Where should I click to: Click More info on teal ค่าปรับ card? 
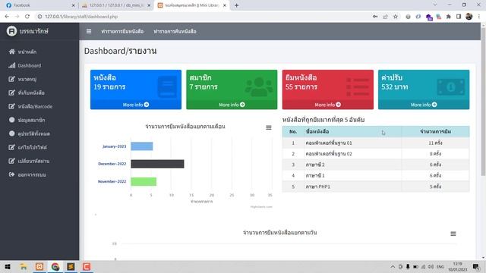click(424, 105)
